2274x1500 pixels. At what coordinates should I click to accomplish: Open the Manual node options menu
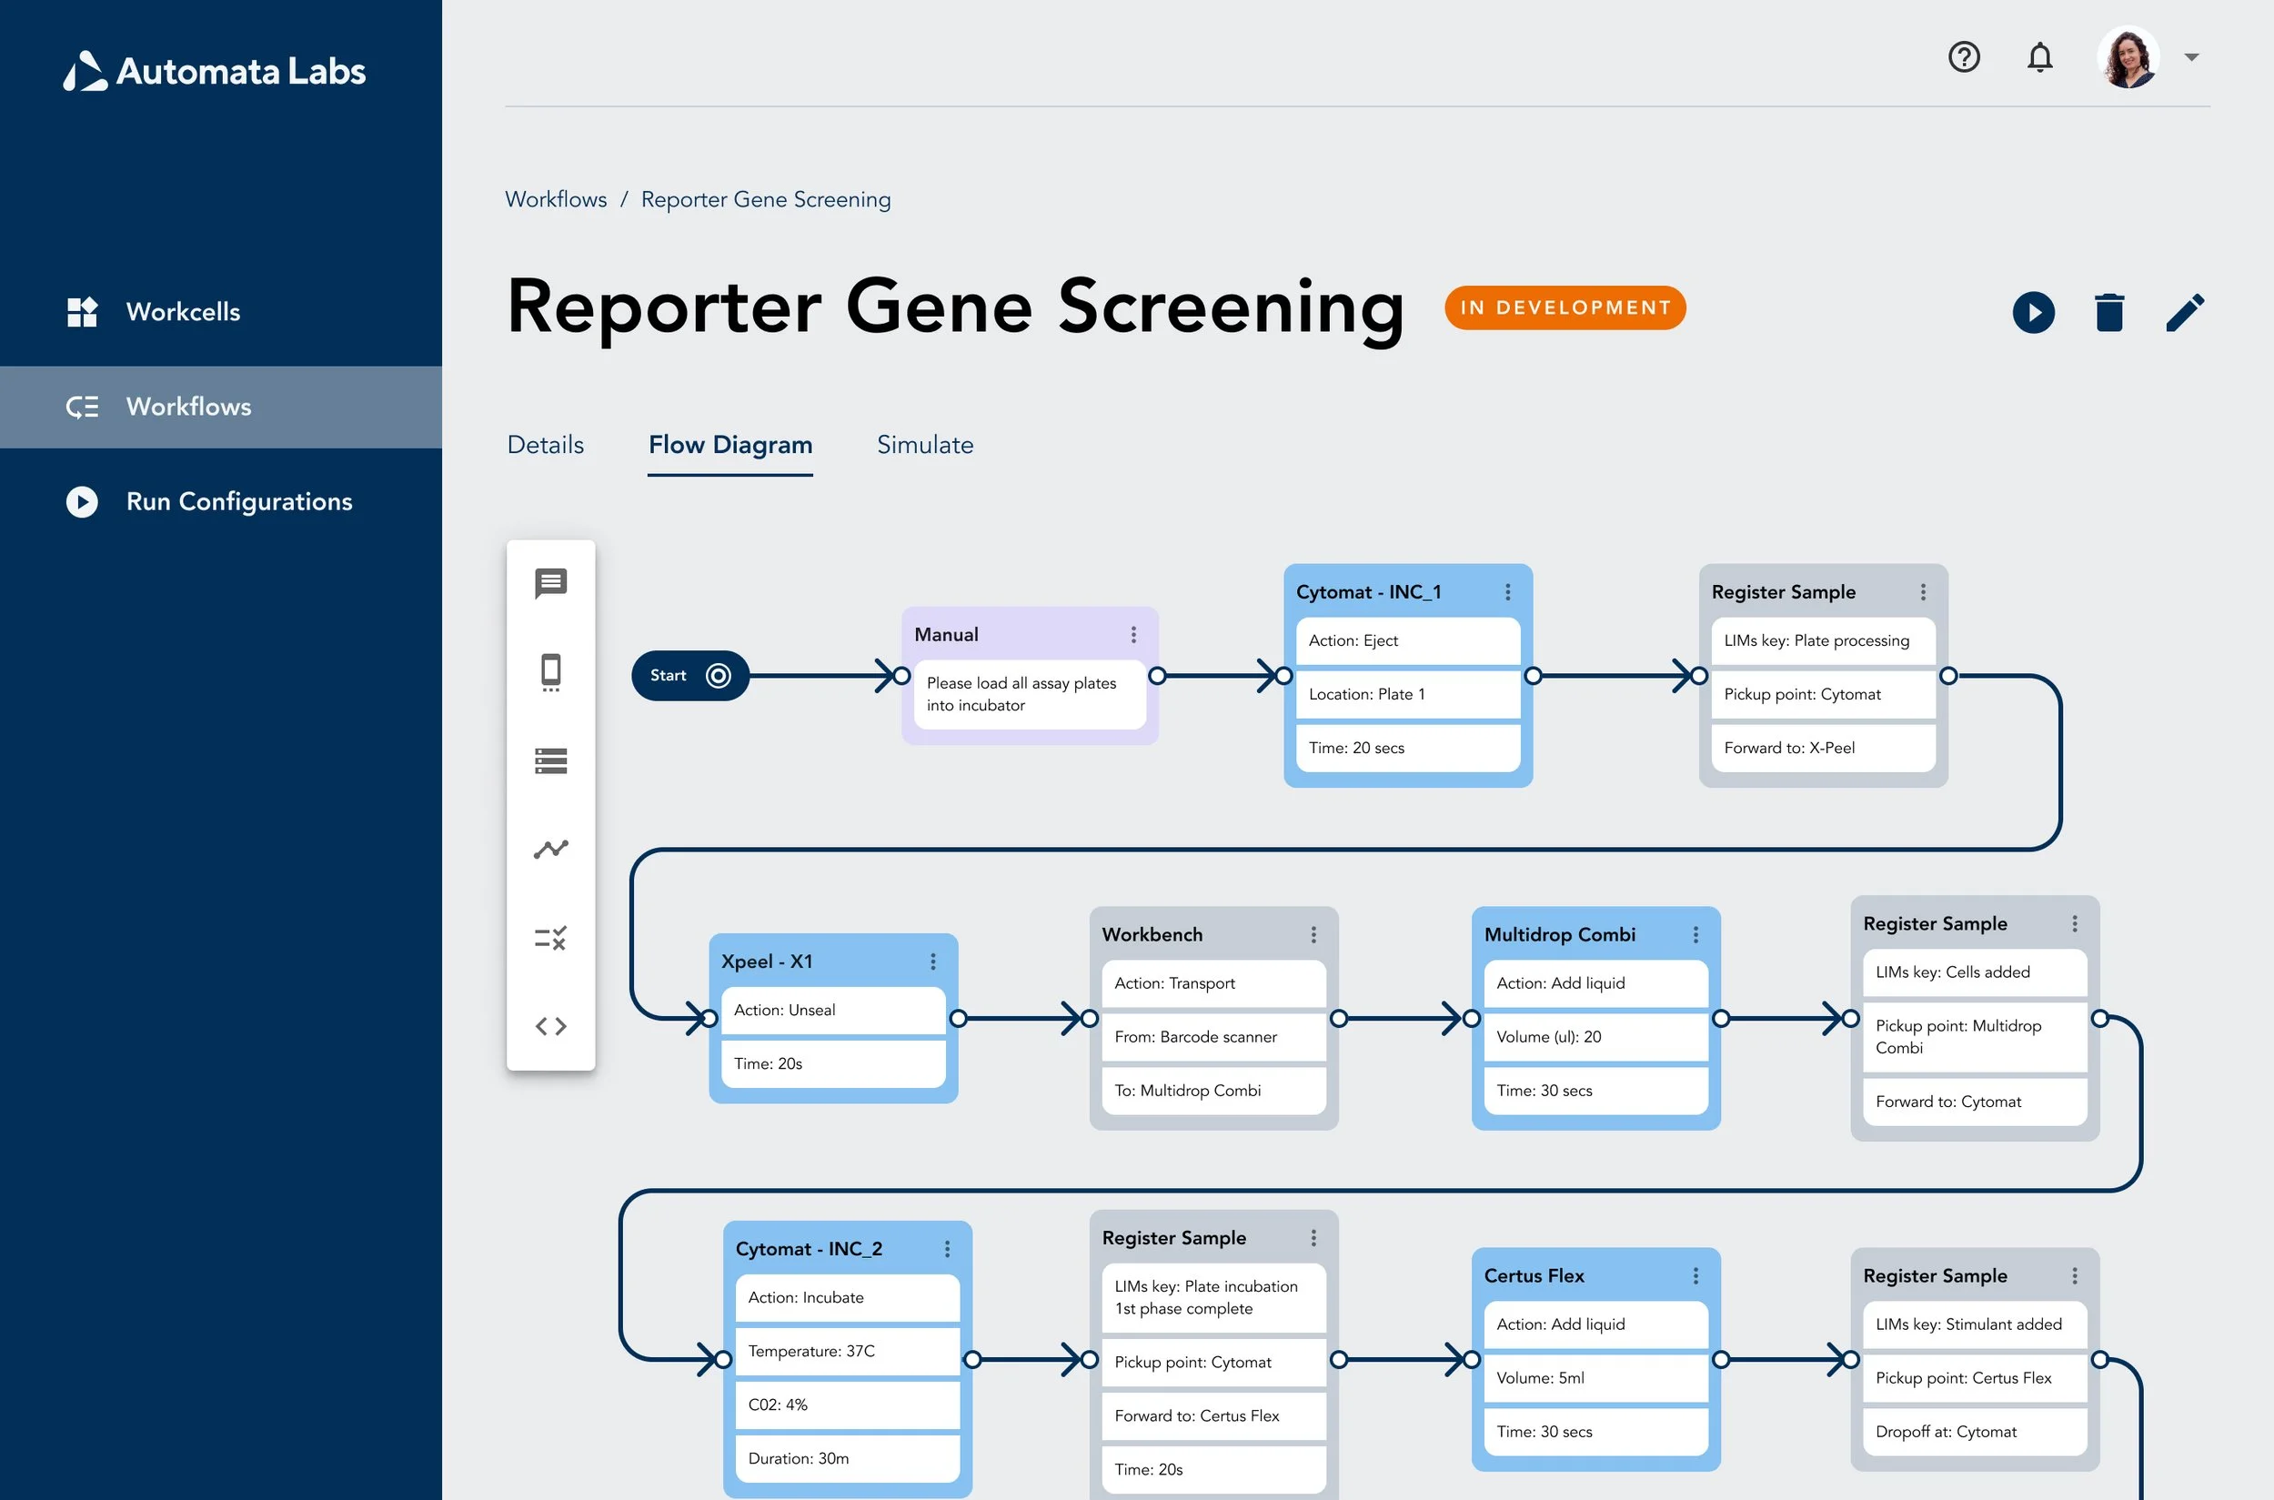click(1132, 634)
